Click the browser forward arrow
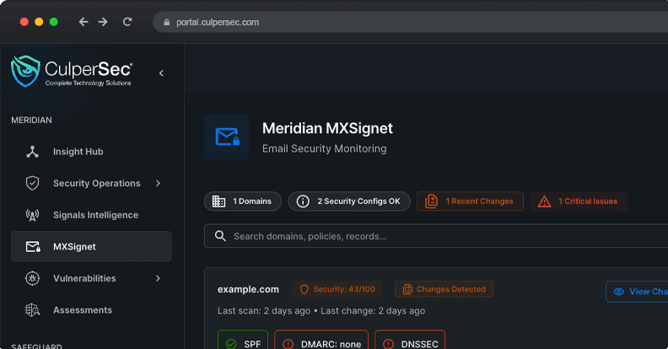The width and height of the screenshot is (668, 349). (x=103, y=22)
